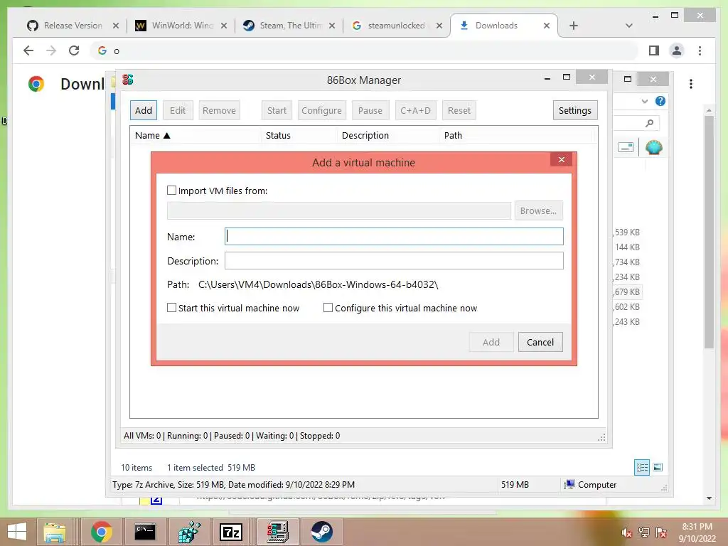Launch Steam from the taskbar
This screenshot has width=728, height=546.
[x=321, y=532]
